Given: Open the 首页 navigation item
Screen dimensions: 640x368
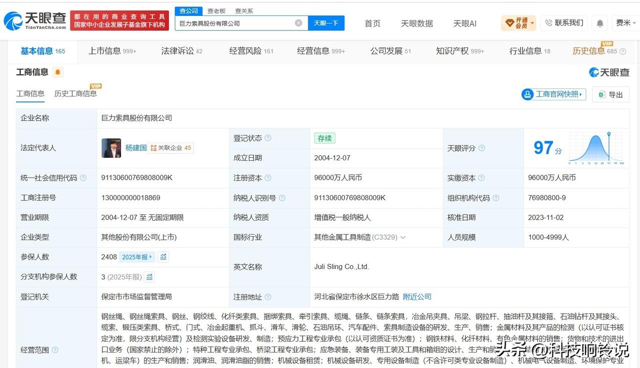Looking at the screenshot, I should tap(372, 23).
